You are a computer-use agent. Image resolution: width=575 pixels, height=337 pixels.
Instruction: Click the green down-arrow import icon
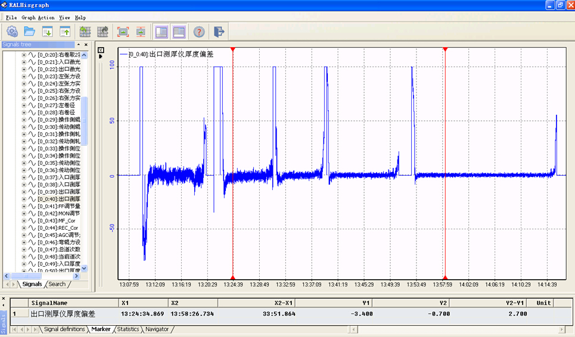47,32
